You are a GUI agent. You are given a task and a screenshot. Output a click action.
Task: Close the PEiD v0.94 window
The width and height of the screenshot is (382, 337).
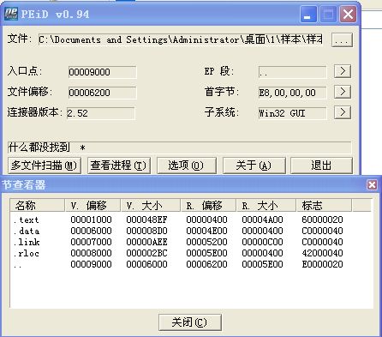348,15
